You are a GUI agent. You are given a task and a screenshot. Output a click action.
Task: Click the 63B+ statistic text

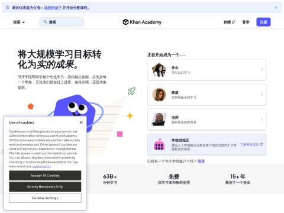point(110,176)
